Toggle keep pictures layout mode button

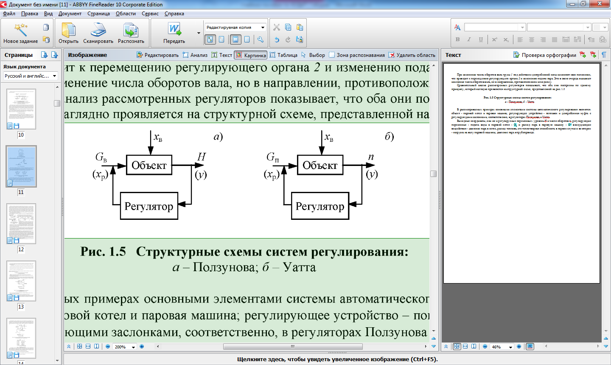[x=210, y=39]
